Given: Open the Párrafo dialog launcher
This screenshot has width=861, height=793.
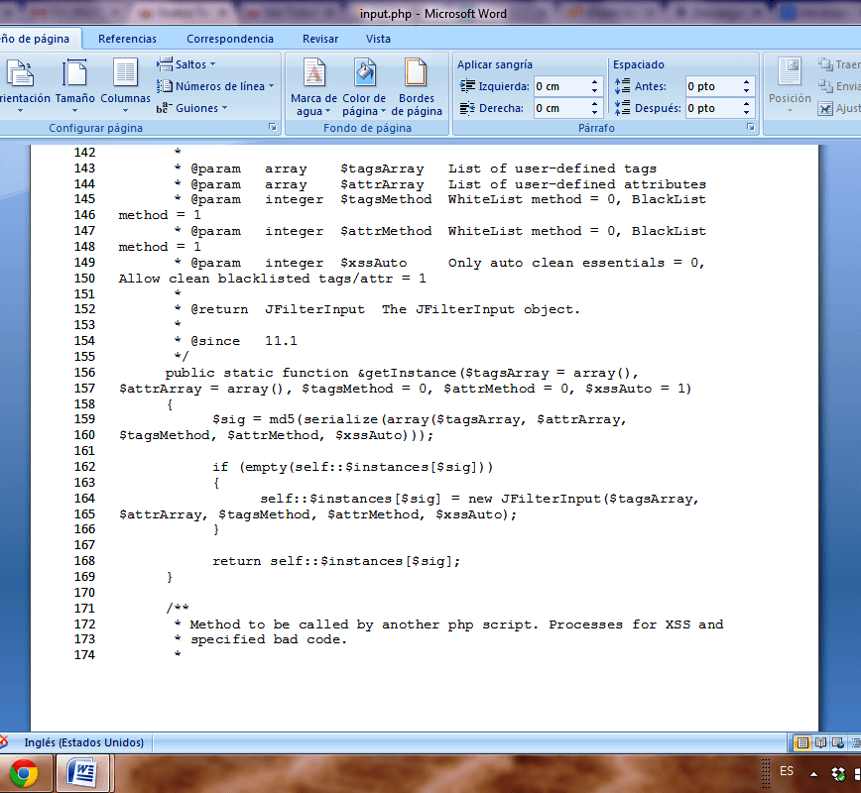Looking at the screenshot, I should 751,127.
